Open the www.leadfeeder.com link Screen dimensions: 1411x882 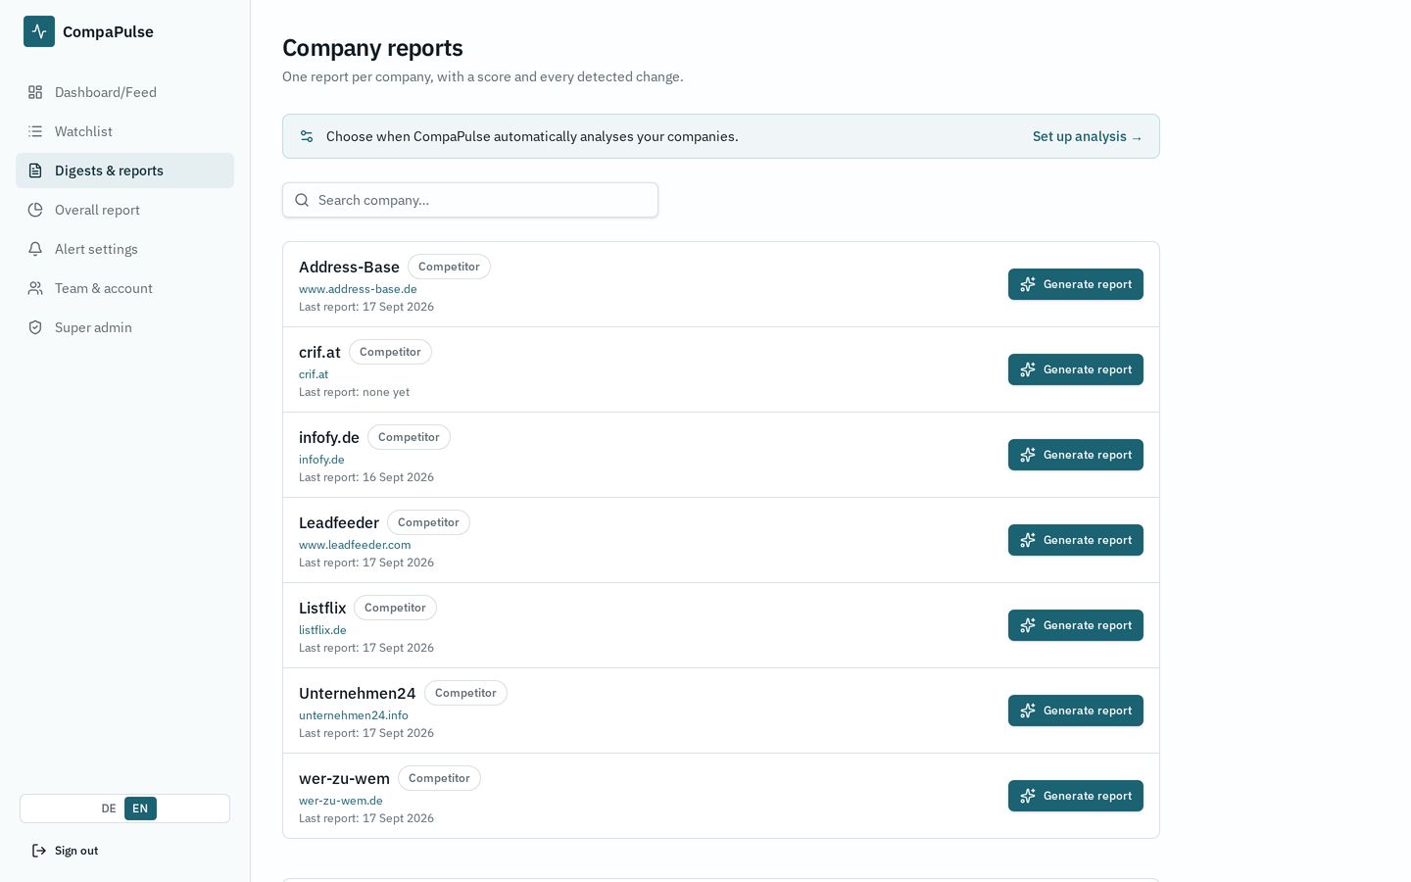[x=355, y=545]
